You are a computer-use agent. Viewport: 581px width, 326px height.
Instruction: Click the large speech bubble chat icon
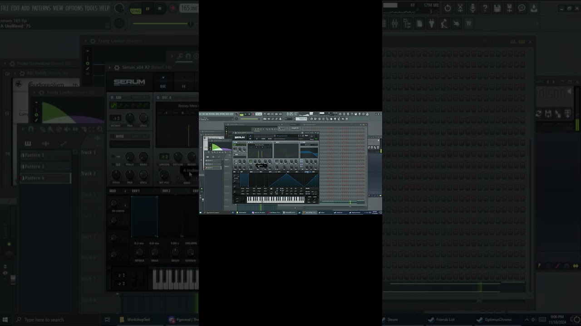522,8
